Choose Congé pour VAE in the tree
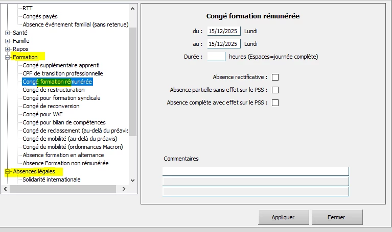 [x=43, y=114]
